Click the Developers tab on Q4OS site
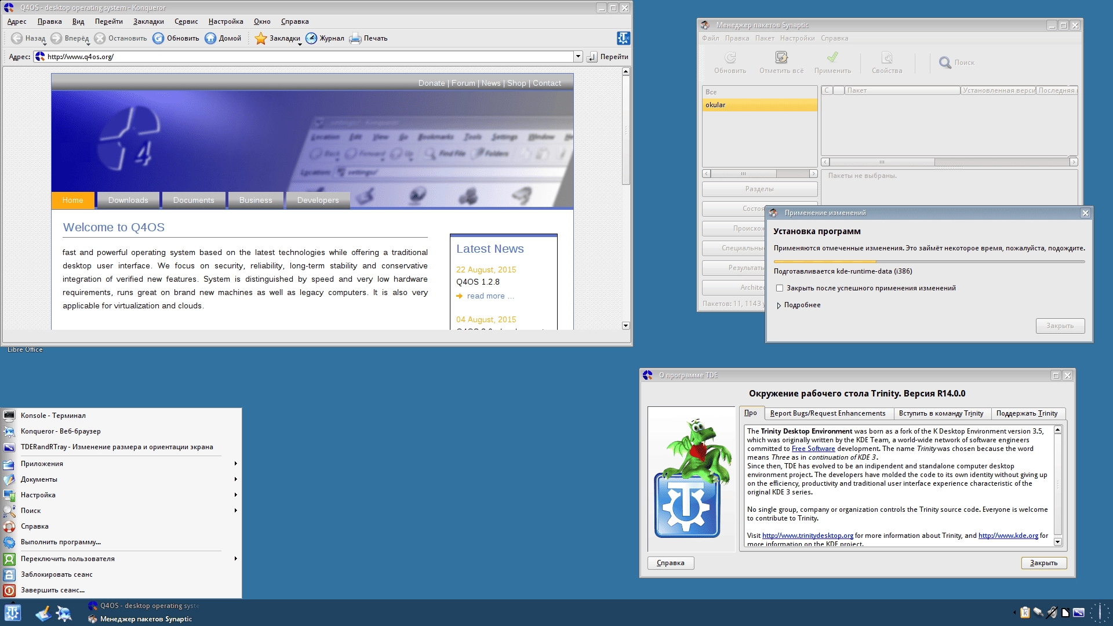Screen dimensions: 1113x626 tap(318, 200)
